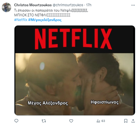Expand the attached Netflix meme image
The image size is (138, 124).
75,70
